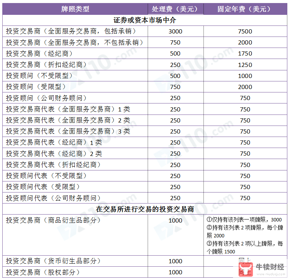Select the 投资顾问（公司财务顾问） row label

(47, 98)
